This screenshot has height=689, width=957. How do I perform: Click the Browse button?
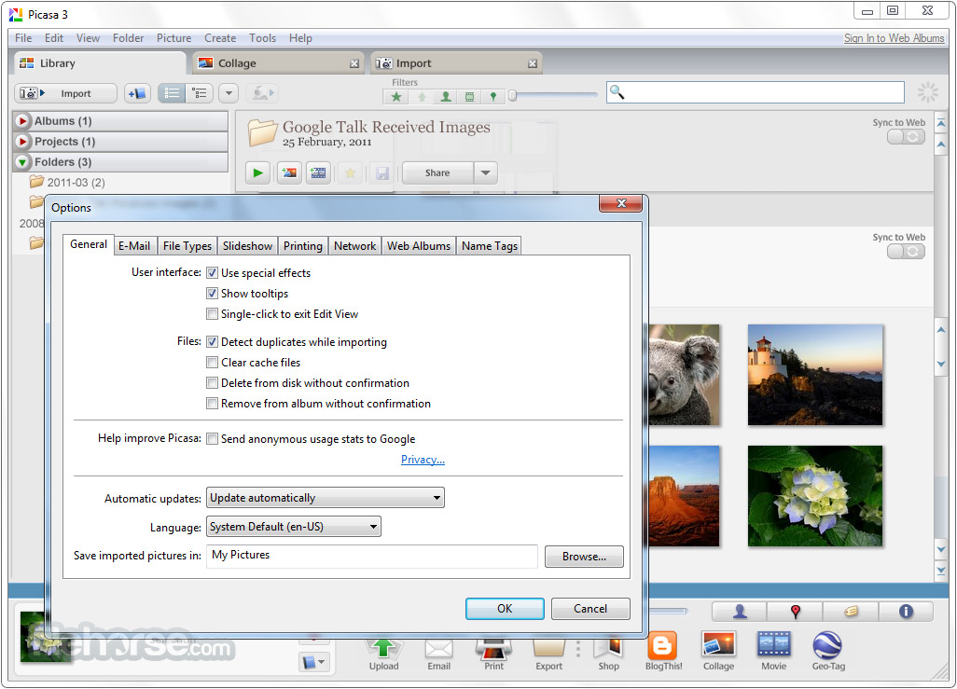pyautogui.click(x=584, y=557)
